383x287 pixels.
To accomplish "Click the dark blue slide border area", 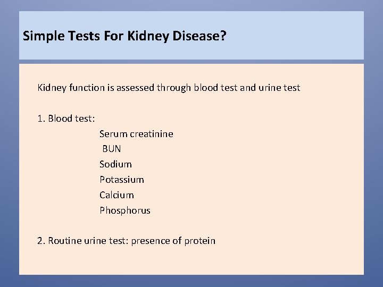I will click(x=9, y=147).
